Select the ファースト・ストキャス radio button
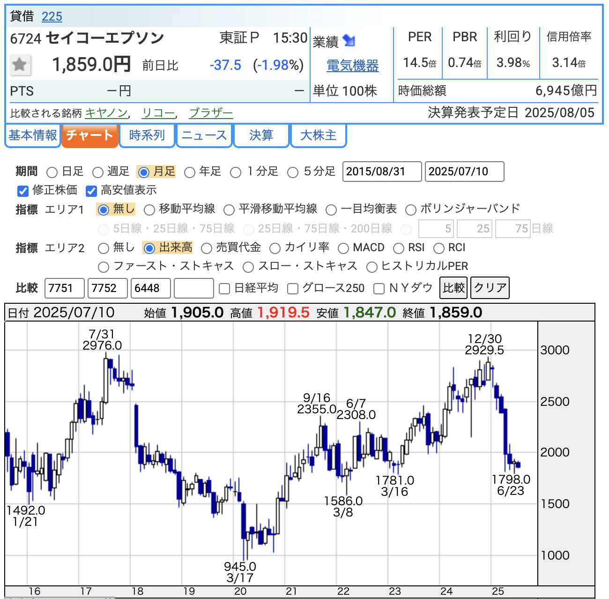The image size is (609, 599). point(104,267)
